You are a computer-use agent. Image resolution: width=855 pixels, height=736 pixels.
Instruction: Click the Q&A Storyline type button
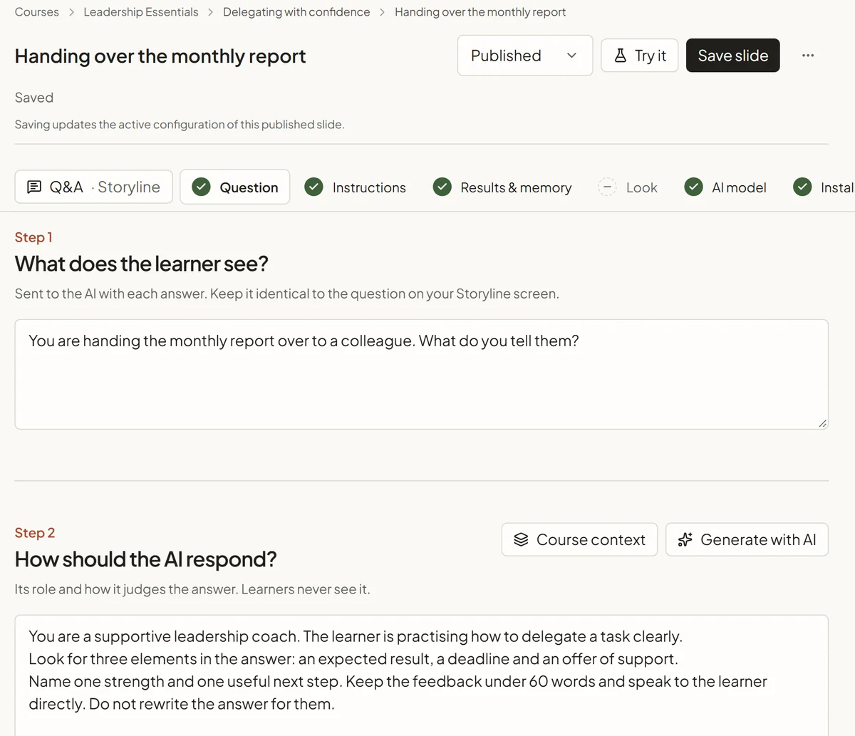coord(93,187)
